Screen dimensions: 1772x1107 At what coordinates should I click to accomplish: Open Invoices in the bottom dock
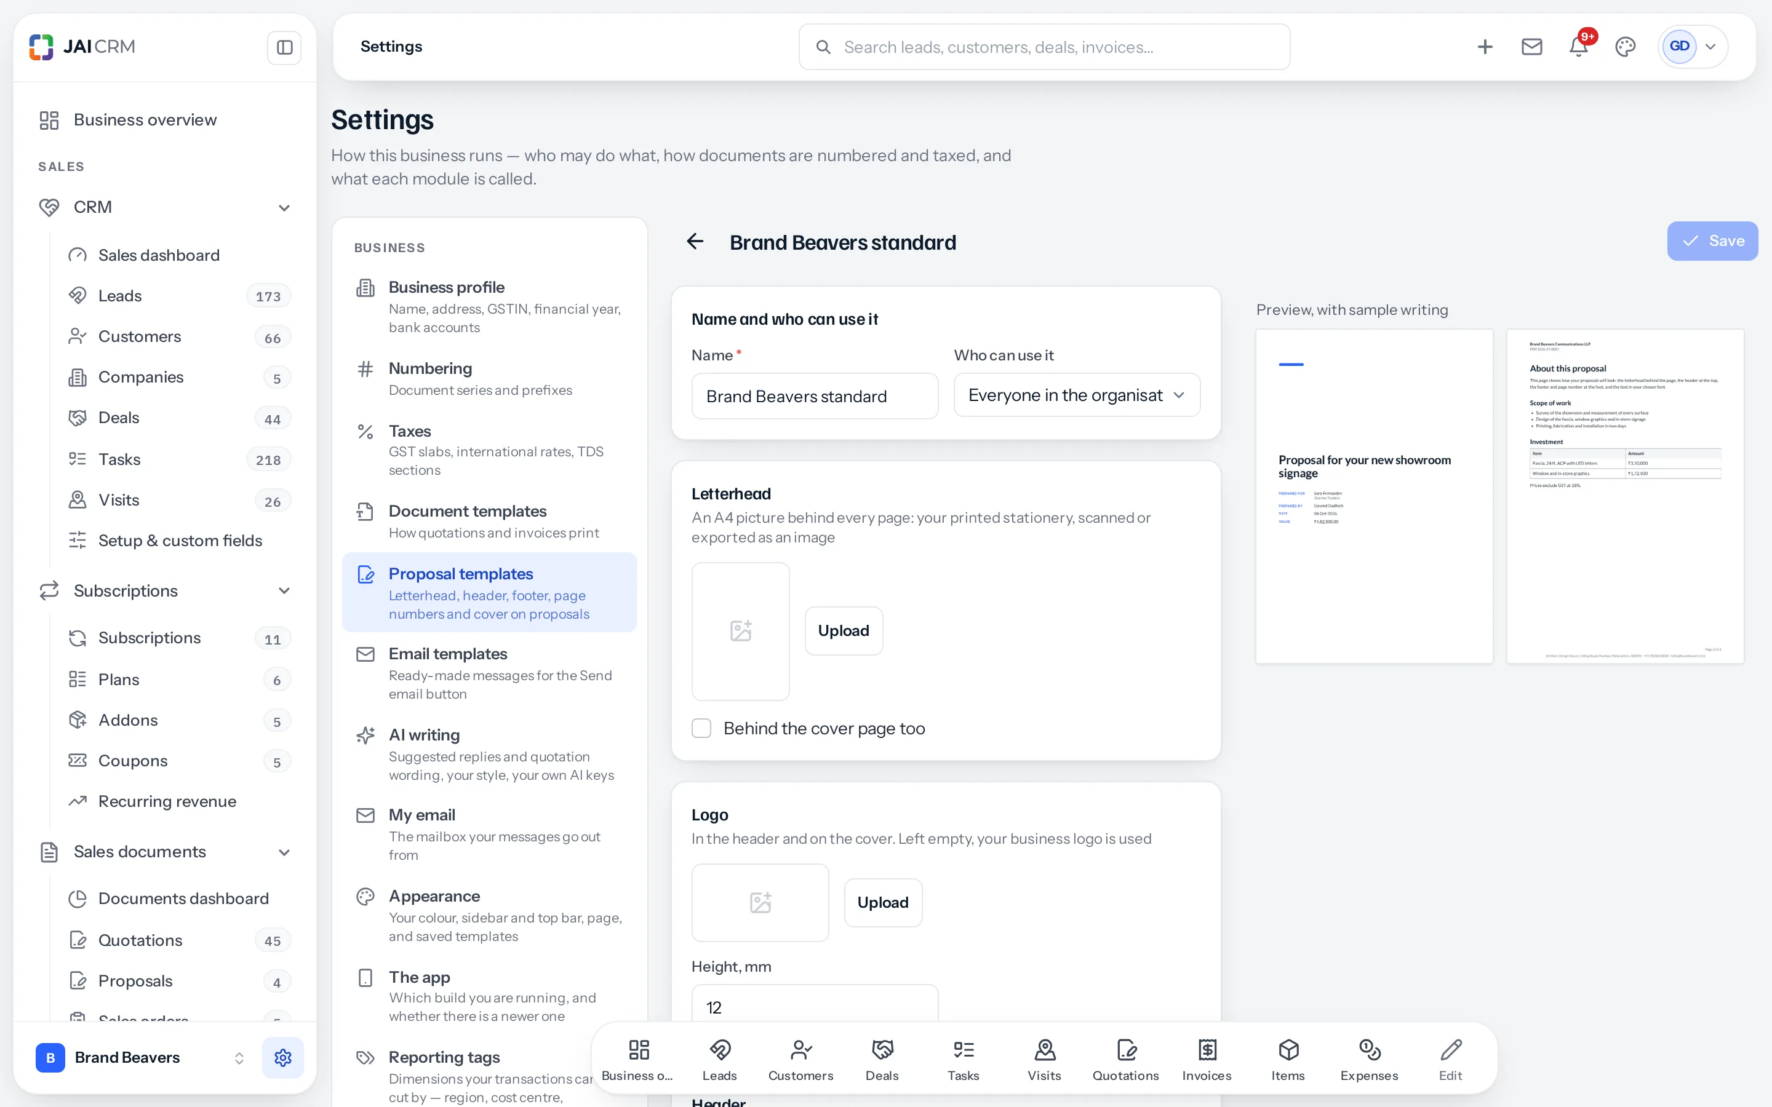1207,1060
